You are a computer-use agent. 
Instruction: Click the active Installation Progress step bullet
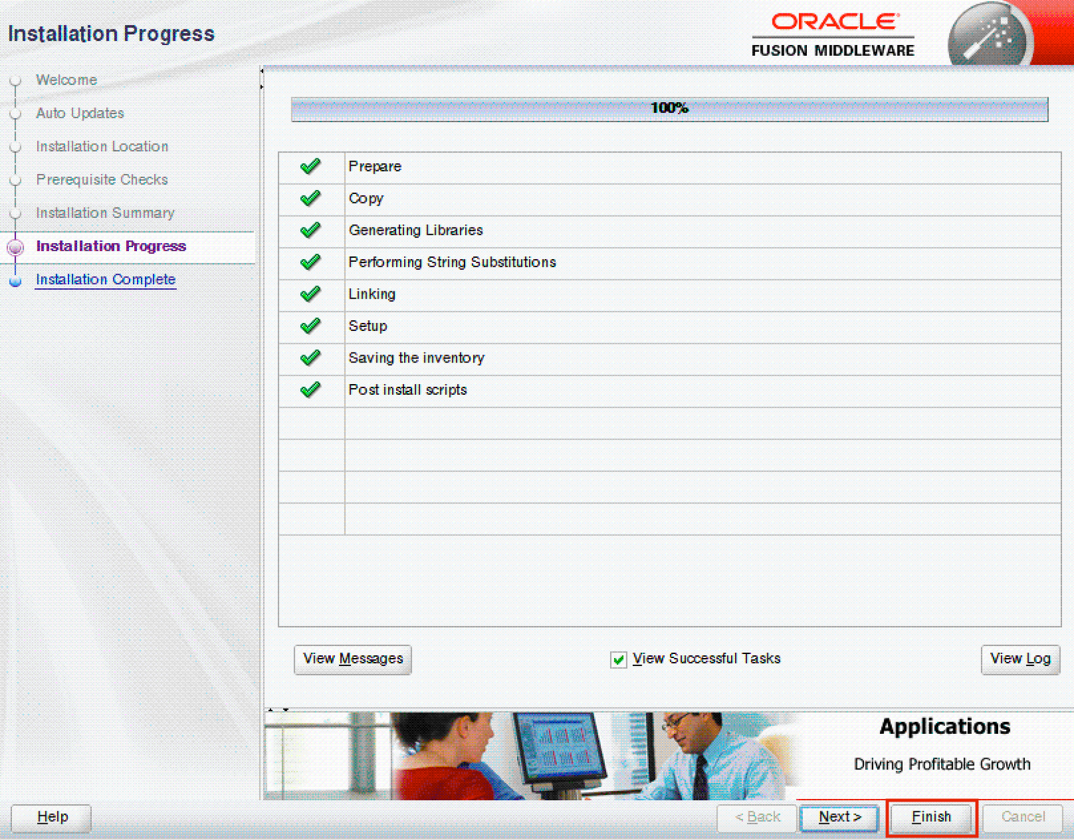pyautogui.click(x=15, y=247)
